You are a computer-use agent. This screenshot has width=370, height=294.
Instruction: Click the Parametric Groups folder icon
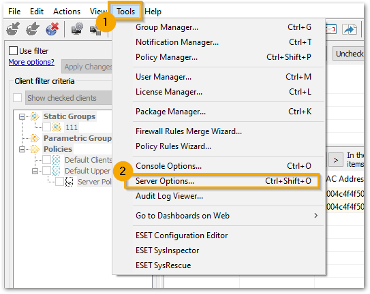(35, 138)
